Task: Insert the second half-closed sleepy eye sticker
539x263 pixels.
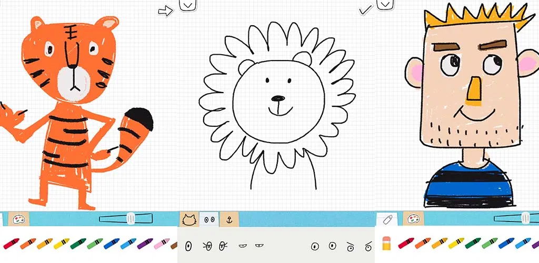Action: [259, 245]
